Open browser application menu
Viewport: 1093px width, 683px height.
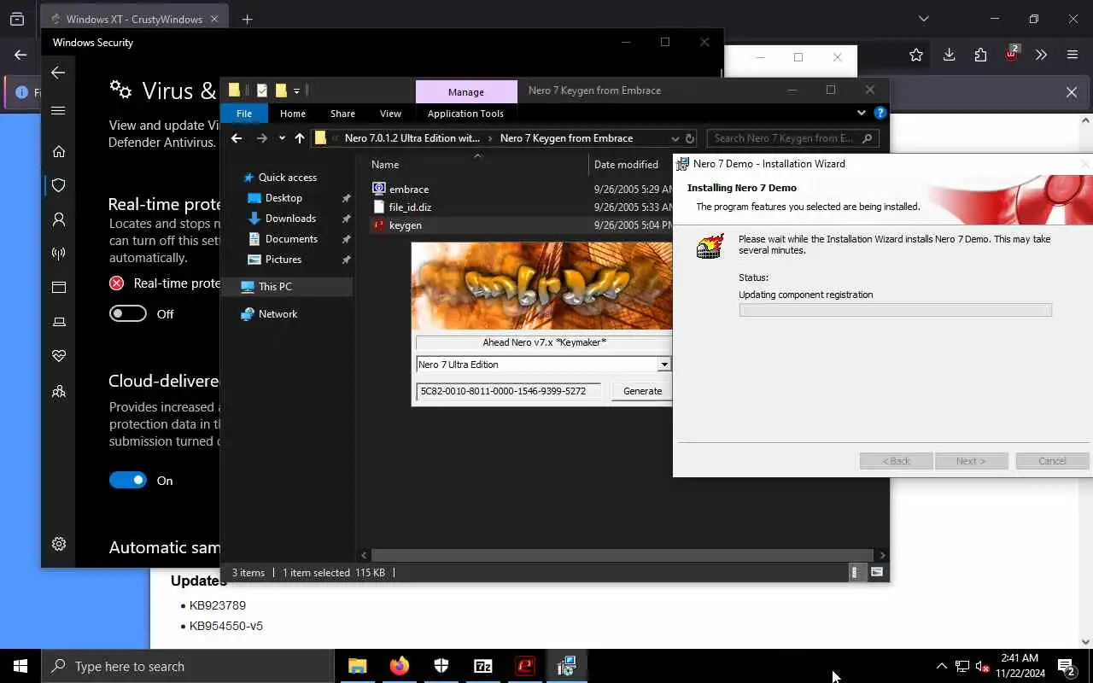[1073, 55]
